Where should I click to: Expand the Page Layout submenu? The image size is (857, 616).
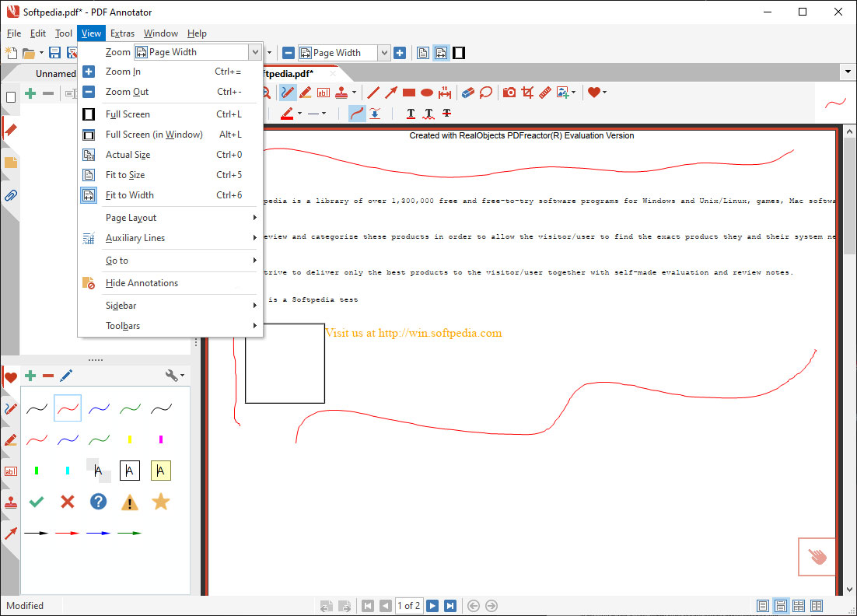(131, 218)
